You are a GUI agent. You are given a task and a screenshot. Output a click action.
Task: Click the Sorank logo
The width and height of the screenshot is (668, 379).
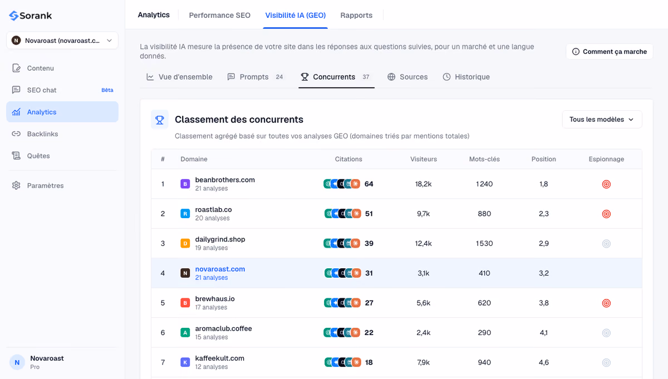click(x=31, y=16)
